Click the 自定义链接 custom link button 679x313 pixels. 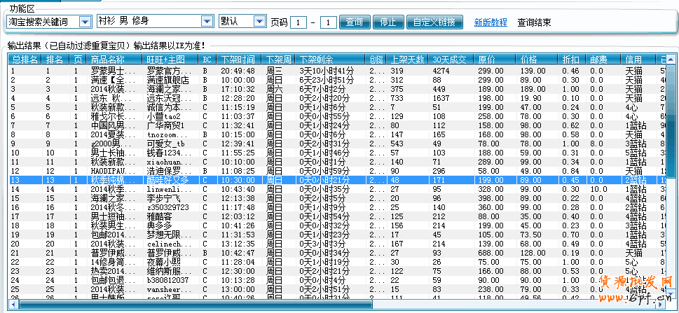434,22
